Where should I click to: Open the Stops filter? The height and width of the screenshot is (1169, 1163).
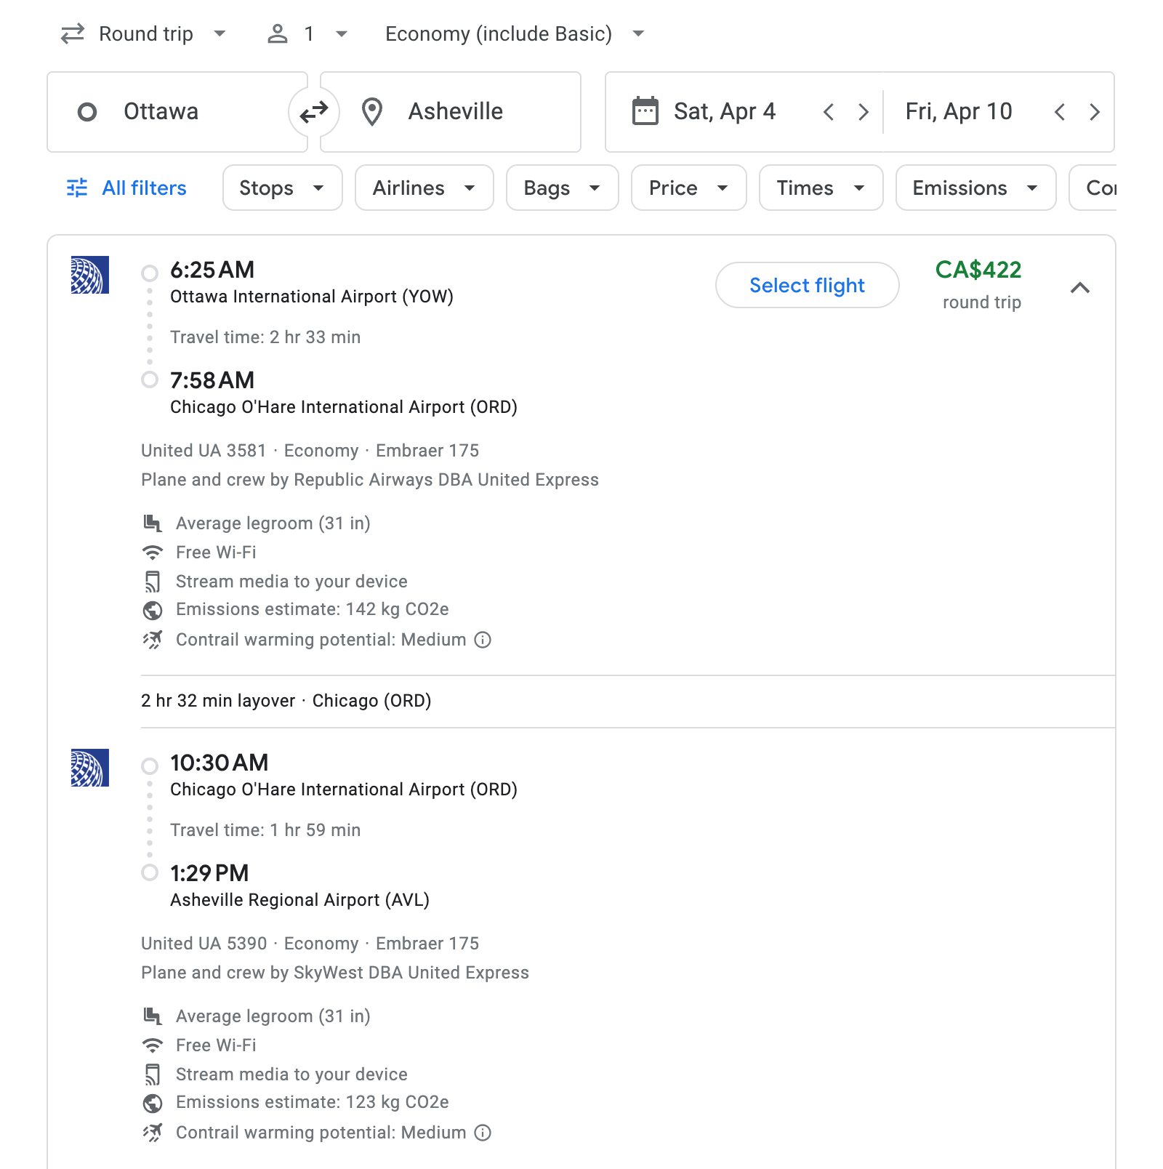(282, 188)
